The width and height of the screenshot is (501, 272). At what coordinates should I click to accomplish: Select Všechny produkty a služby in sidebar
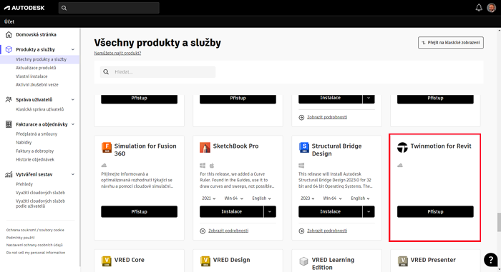tap(42, 59)
